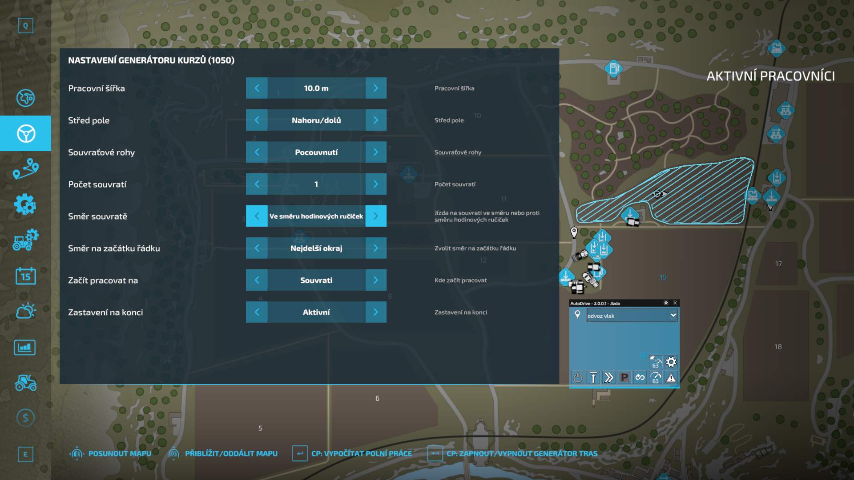
Task: Select the route waypoints sidebar tab
Action: pos(25,169)
